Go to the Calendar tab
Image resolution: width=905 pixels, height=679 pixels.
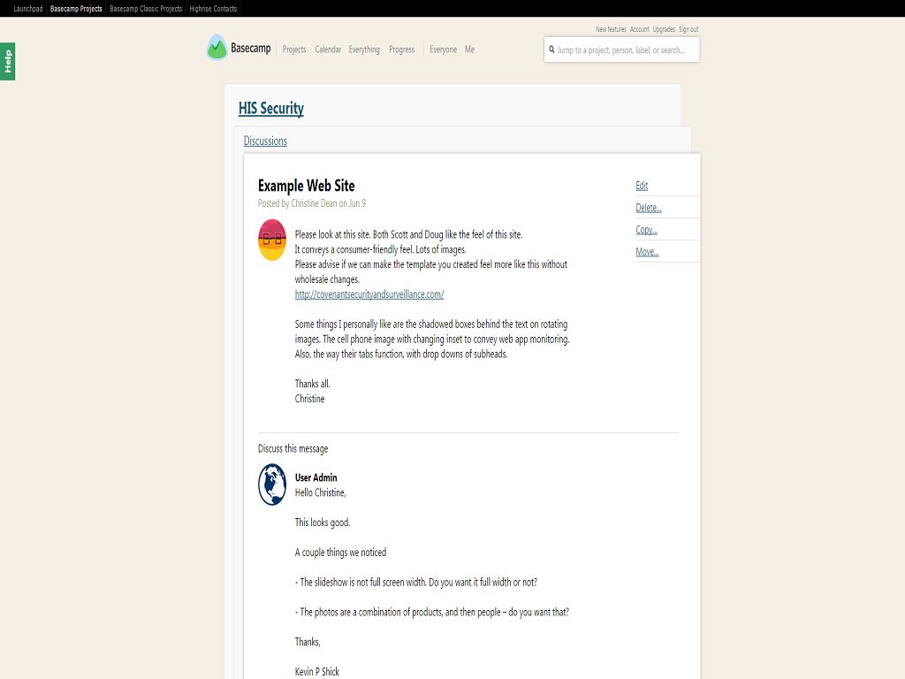(x=328, y=50)
